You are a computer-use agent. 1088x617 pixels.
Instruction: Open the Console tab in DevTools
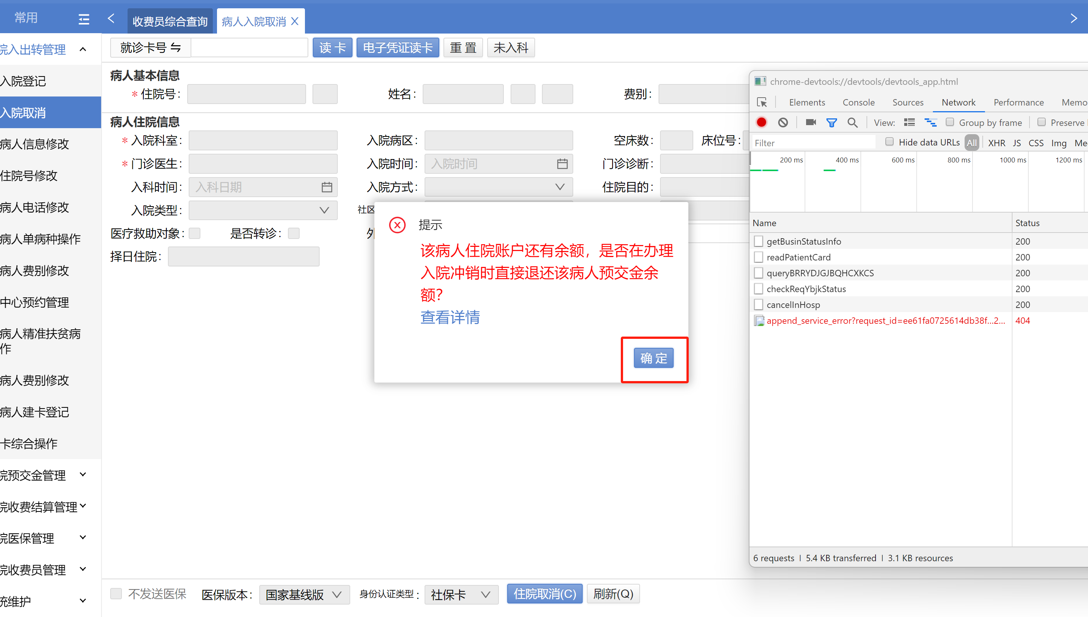point(858,102)
